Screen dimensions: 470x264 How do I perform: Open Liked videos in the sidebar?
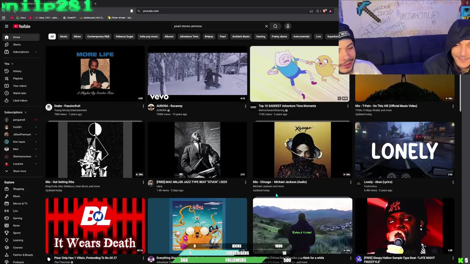21,100
